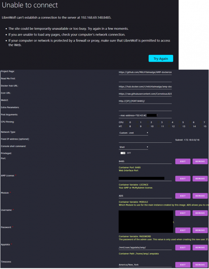Click the Project Page URL field
Viewport: 209px width, 269px height.
(x=145, y=72)
